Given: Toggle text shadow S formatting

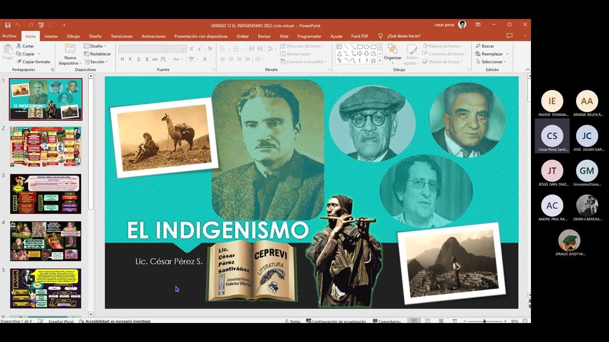Looking at the screenshot, I should pos(147,59).
